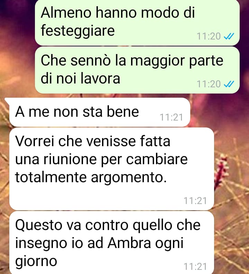The image size is (249, 274).
Task: Click the 11:20 timestamp on "festeggiare" message
Action: point(209,36)
